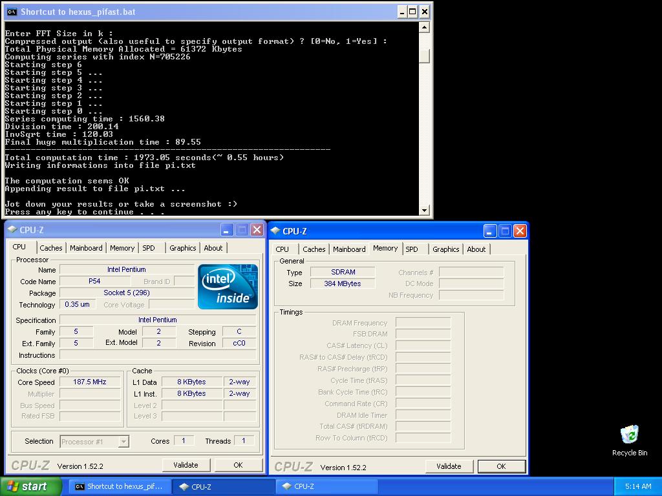Close the right CPU-Z Memory window
This screenshot has width=662, height=496.
pos(520,231)
